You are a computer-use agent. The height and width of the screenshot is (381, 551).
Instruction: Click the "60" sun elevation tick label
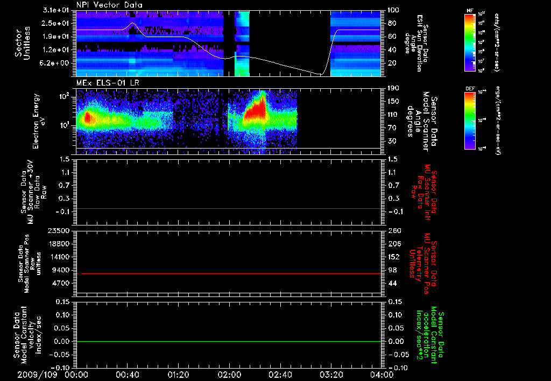coord(392,37)
